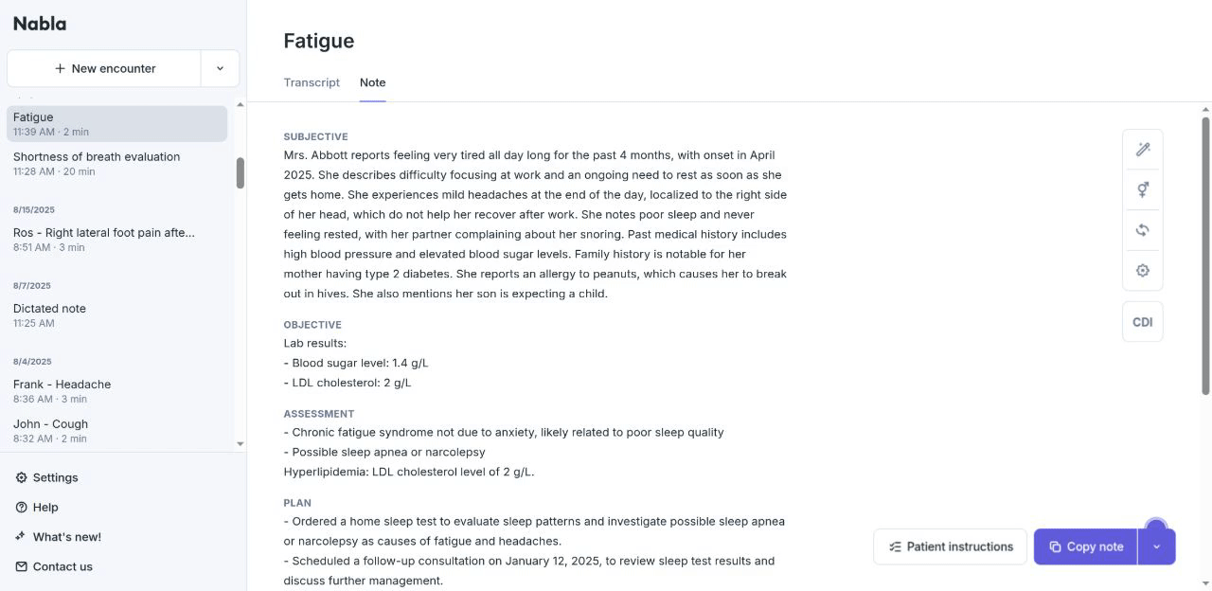Start a New encounter

(104, 68)
